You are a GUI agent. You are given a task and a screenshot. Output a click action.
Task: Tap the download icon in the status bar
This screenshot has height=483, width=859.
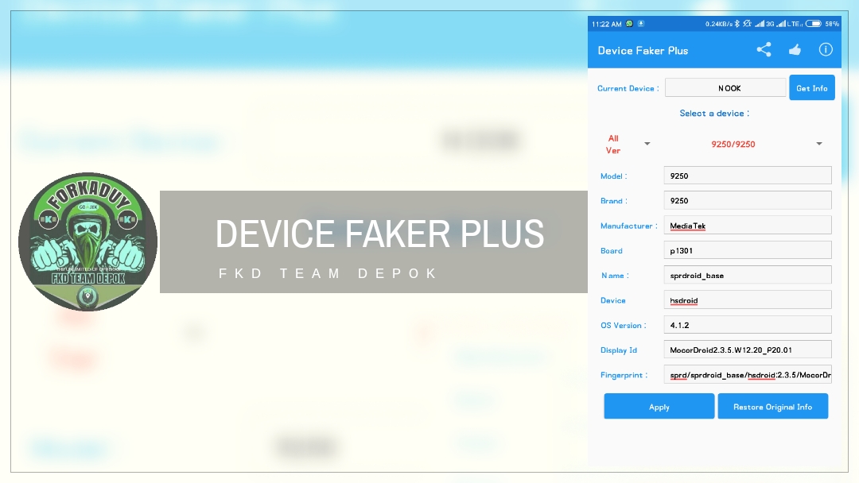[x=640, y=23]
